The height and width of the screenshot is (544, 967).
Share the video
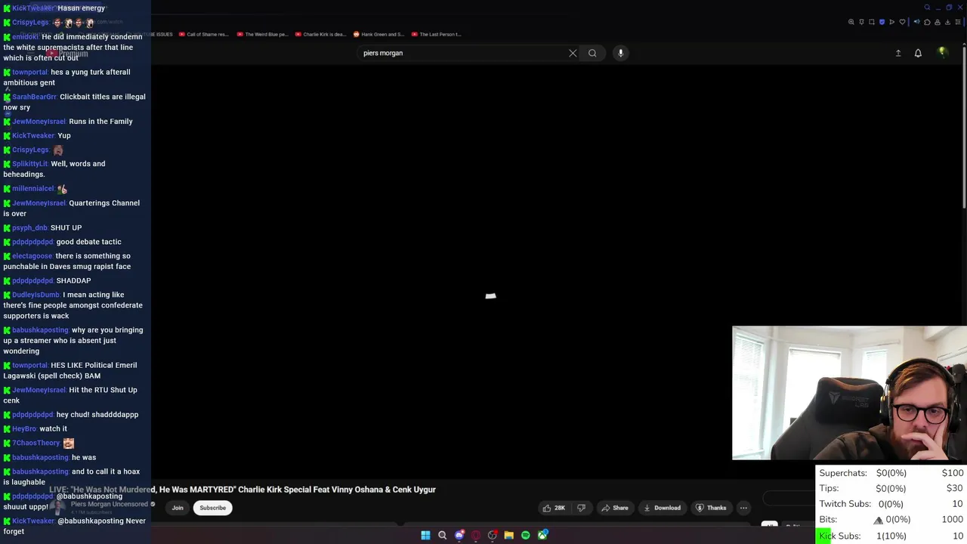pos(614,508)
